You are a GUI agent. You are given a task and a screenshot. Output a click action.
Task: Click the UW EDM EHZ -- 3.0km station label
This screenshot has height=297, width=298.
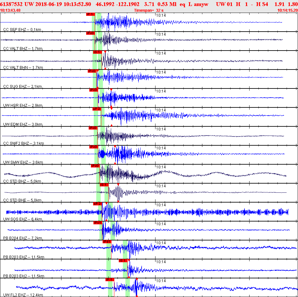coord(23,124)
